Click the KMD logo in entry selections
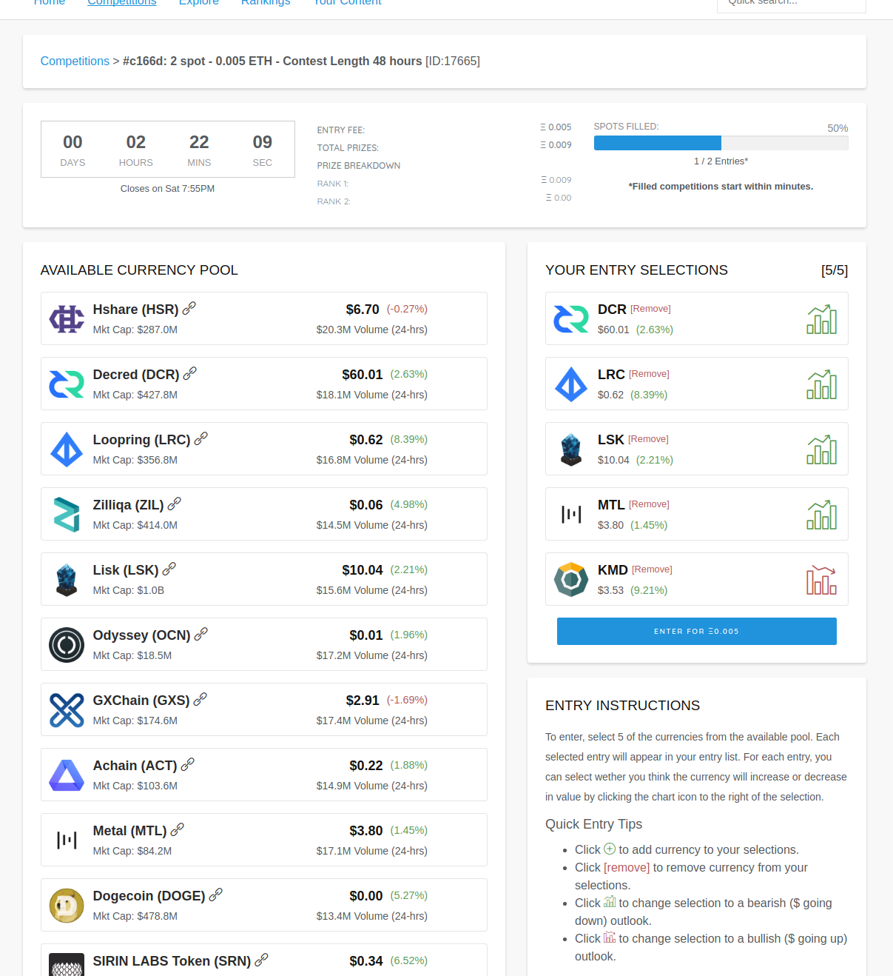The image size is (893, 976). pyautogui.click(x=571, y=579)
